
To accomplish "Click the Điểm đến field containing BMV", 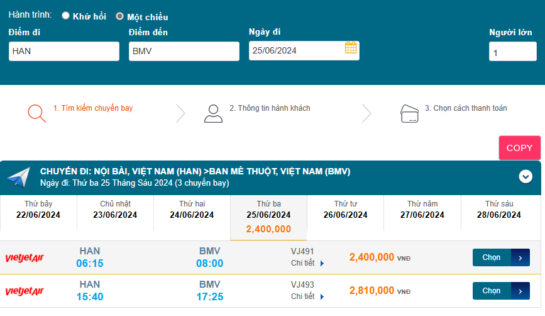I will point(184,52).
